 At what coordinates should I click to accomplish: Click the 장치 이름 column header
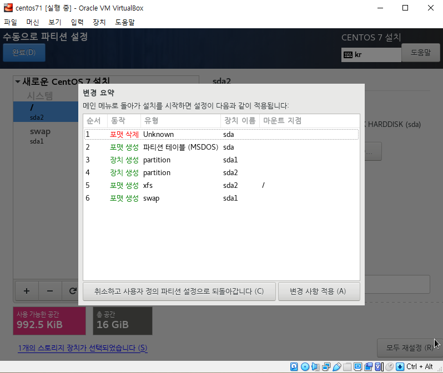(240, 121)
